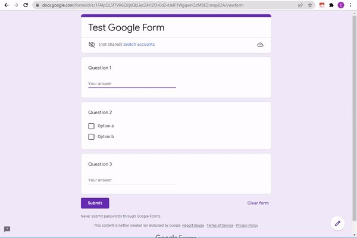Viewport: 357px width, 238px height.
Task: Click the Submit button
Action: [x=95, y=203]
